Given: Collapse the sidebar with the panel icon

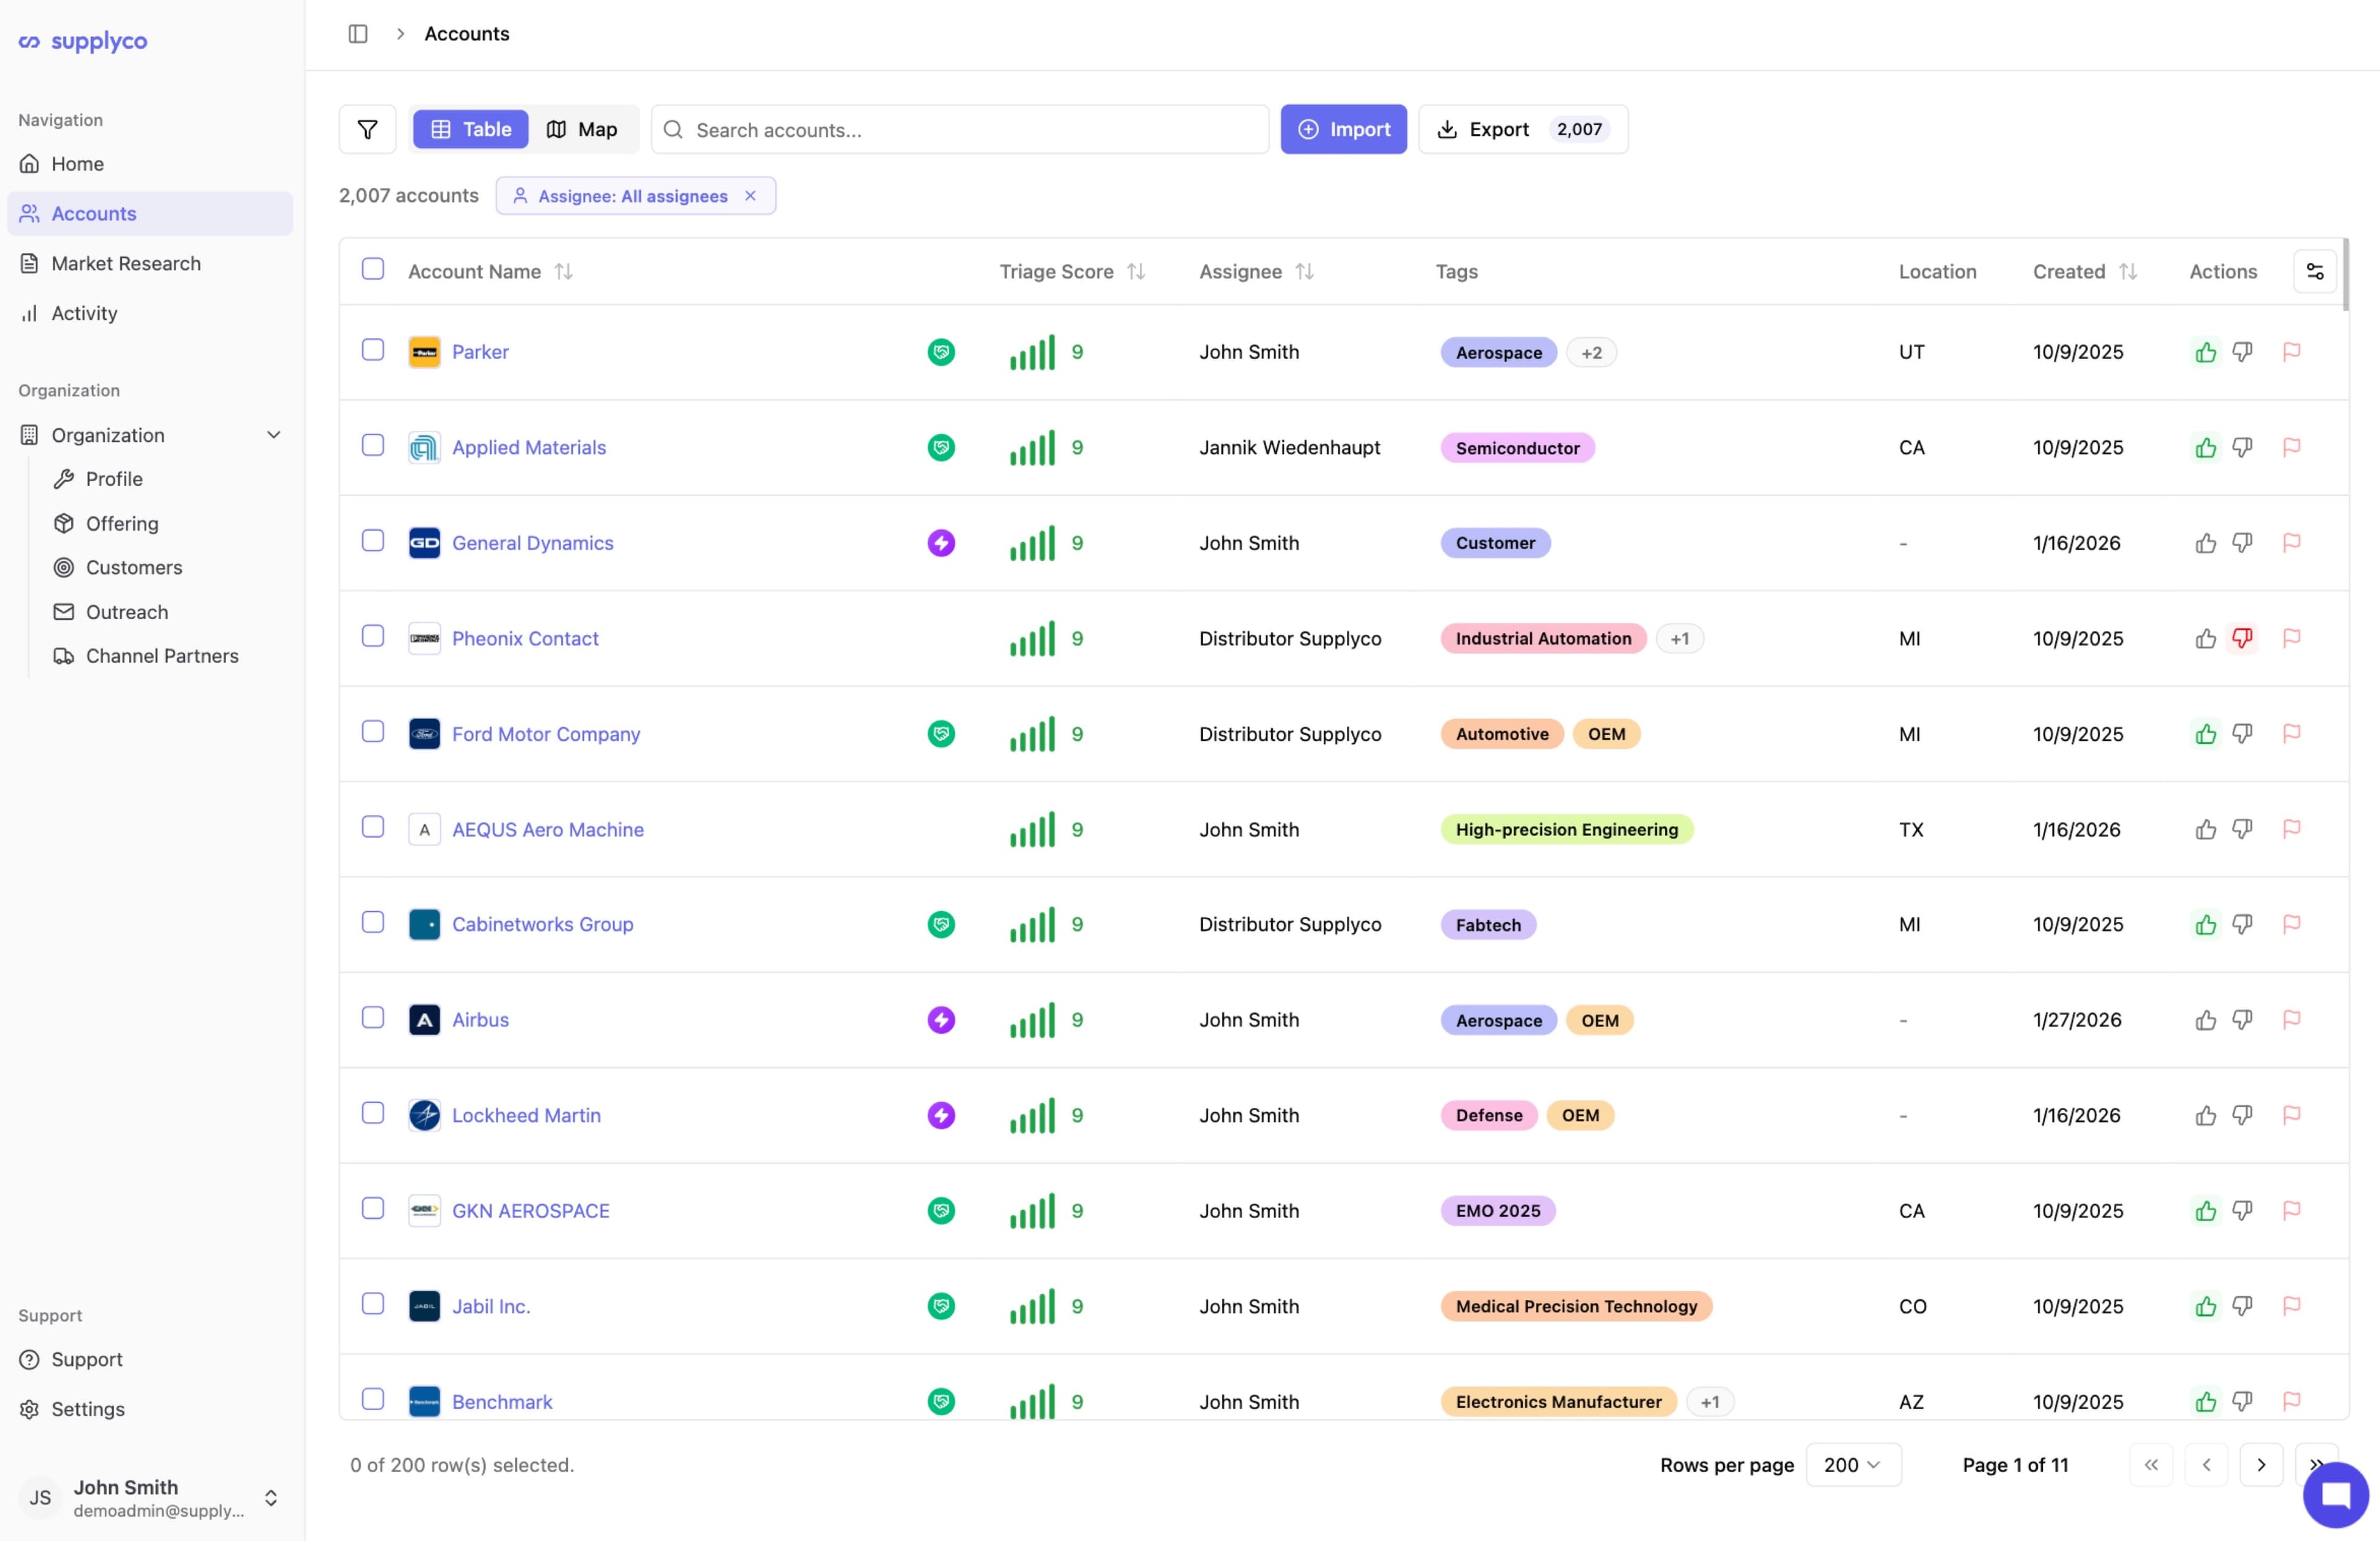Looking at the screenshot, I should (357, 33).
